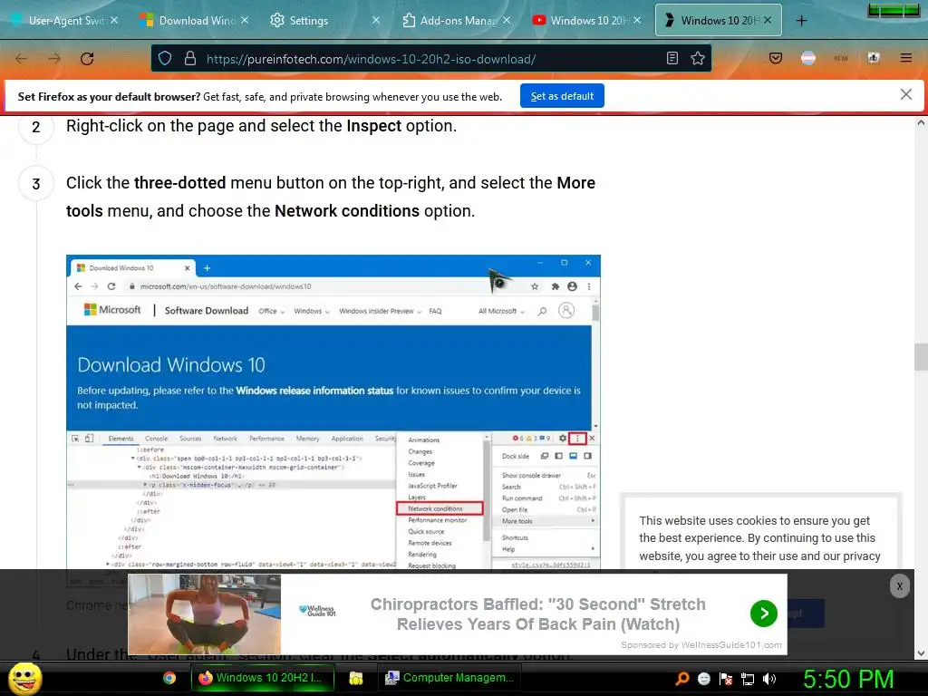This screenshot has width=928, height=696.
Task: Open the smiley face Start menu button
Action: point(24,678)
